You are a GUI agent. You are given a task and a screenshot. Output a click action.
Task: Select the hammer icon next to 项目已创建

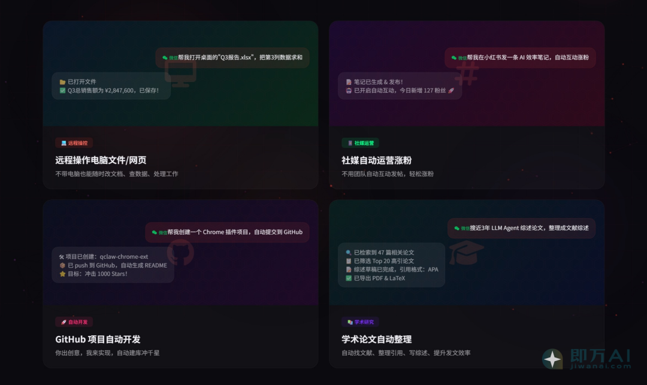[61, 256]
